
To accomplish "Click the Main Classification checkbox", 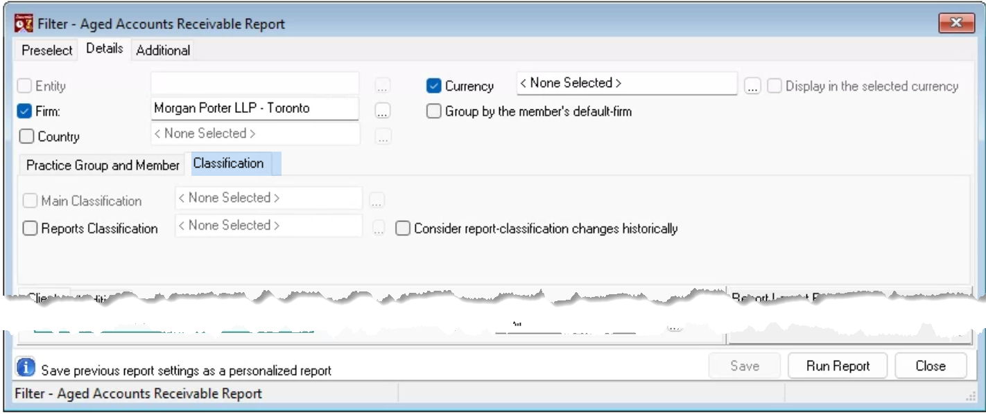I will [x=30, y=201].
